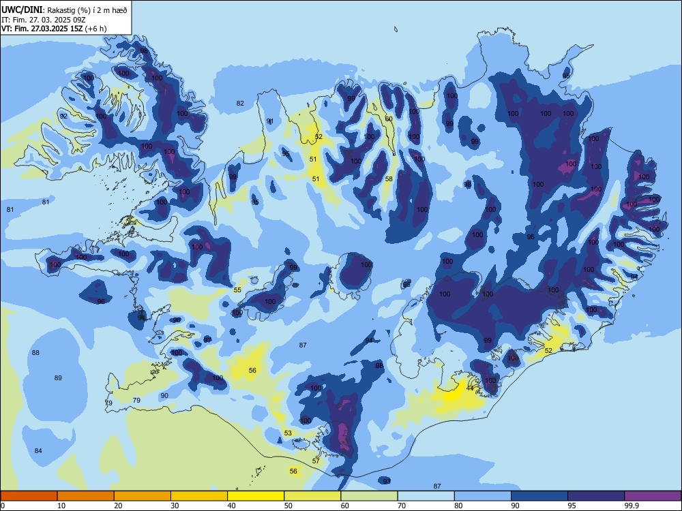Click the 90 humidity value on the map
The height and width of the screenshot is (511, 682).
(x=164, y=395)
